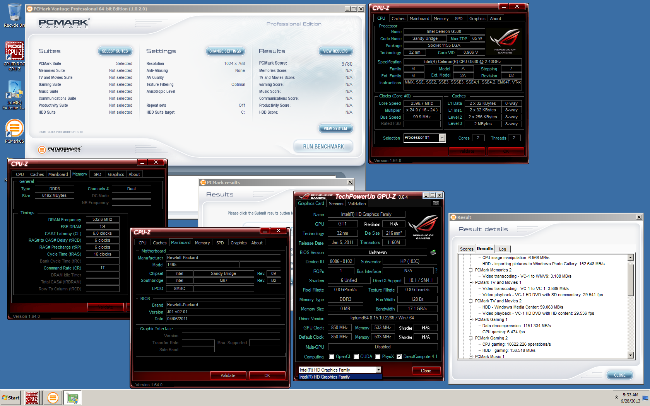Viewport: 650px width, 406px height.
Task: Click the red Close button in GPU-Z
Action: click(426, 371)
